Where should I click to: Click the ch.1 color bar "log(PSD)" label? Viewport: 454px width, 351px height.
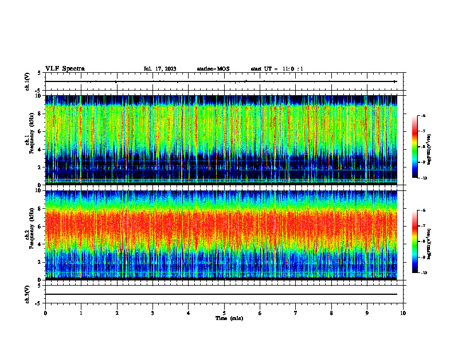429,150
